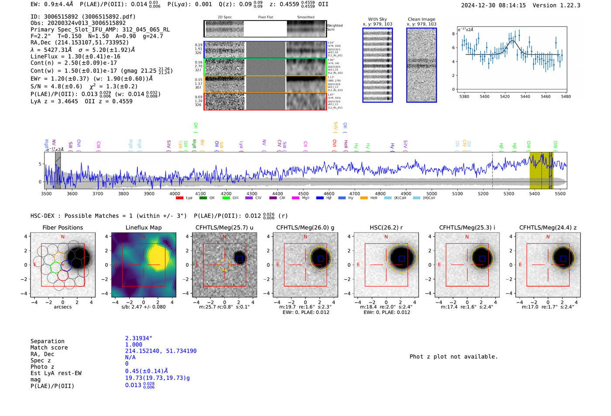The height and width of the screenshot is (416, 611).
Task: Click the separation value 2.31934"
Action: click(x=138, y=338)
